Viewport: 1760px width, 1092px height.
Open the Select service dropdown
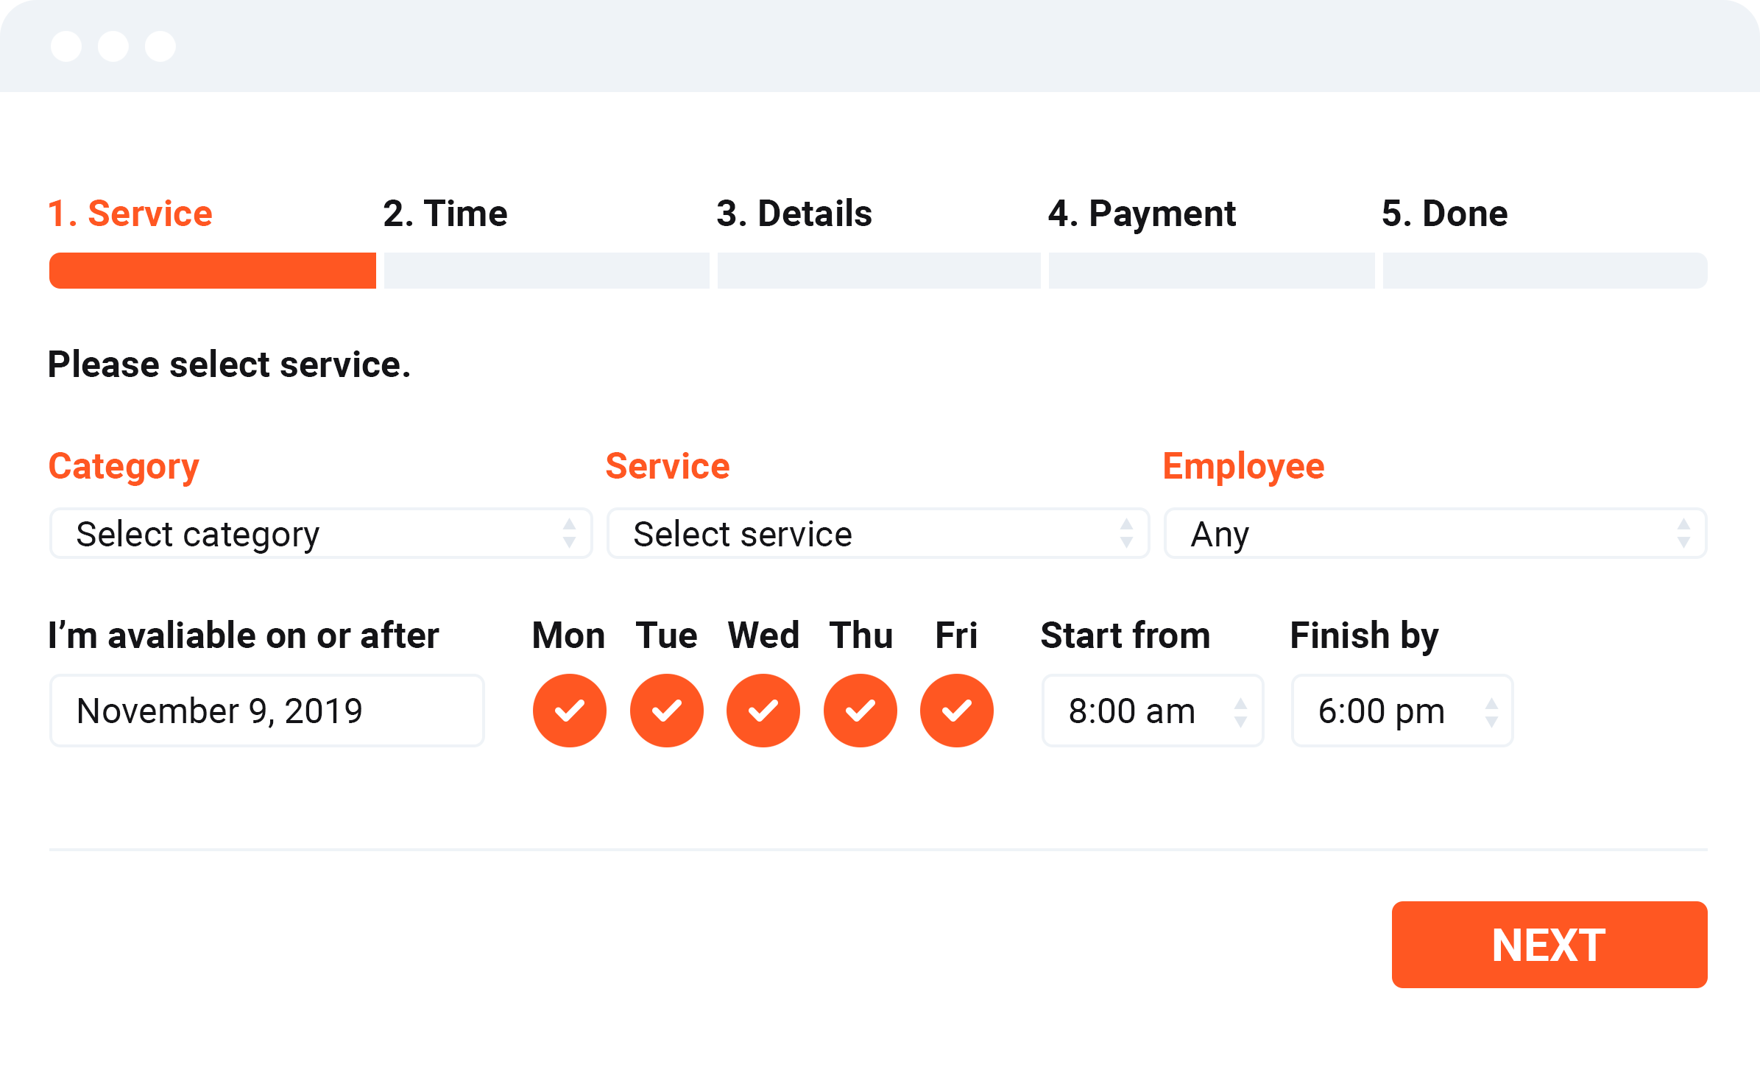click(x=878, y=533)
